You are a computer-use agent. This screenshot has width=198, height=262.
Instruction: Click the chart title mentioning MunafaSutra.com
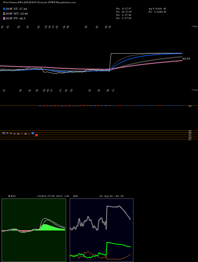pyautogui.click(x=39, y=2)
